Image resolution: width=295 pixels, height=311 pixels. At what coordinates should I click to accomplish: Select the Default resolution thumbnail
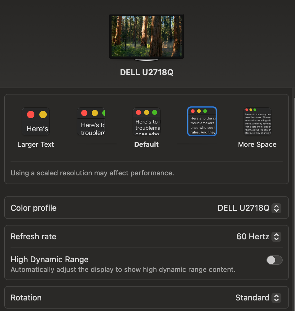pyautogui.click(x=147, y=121)
